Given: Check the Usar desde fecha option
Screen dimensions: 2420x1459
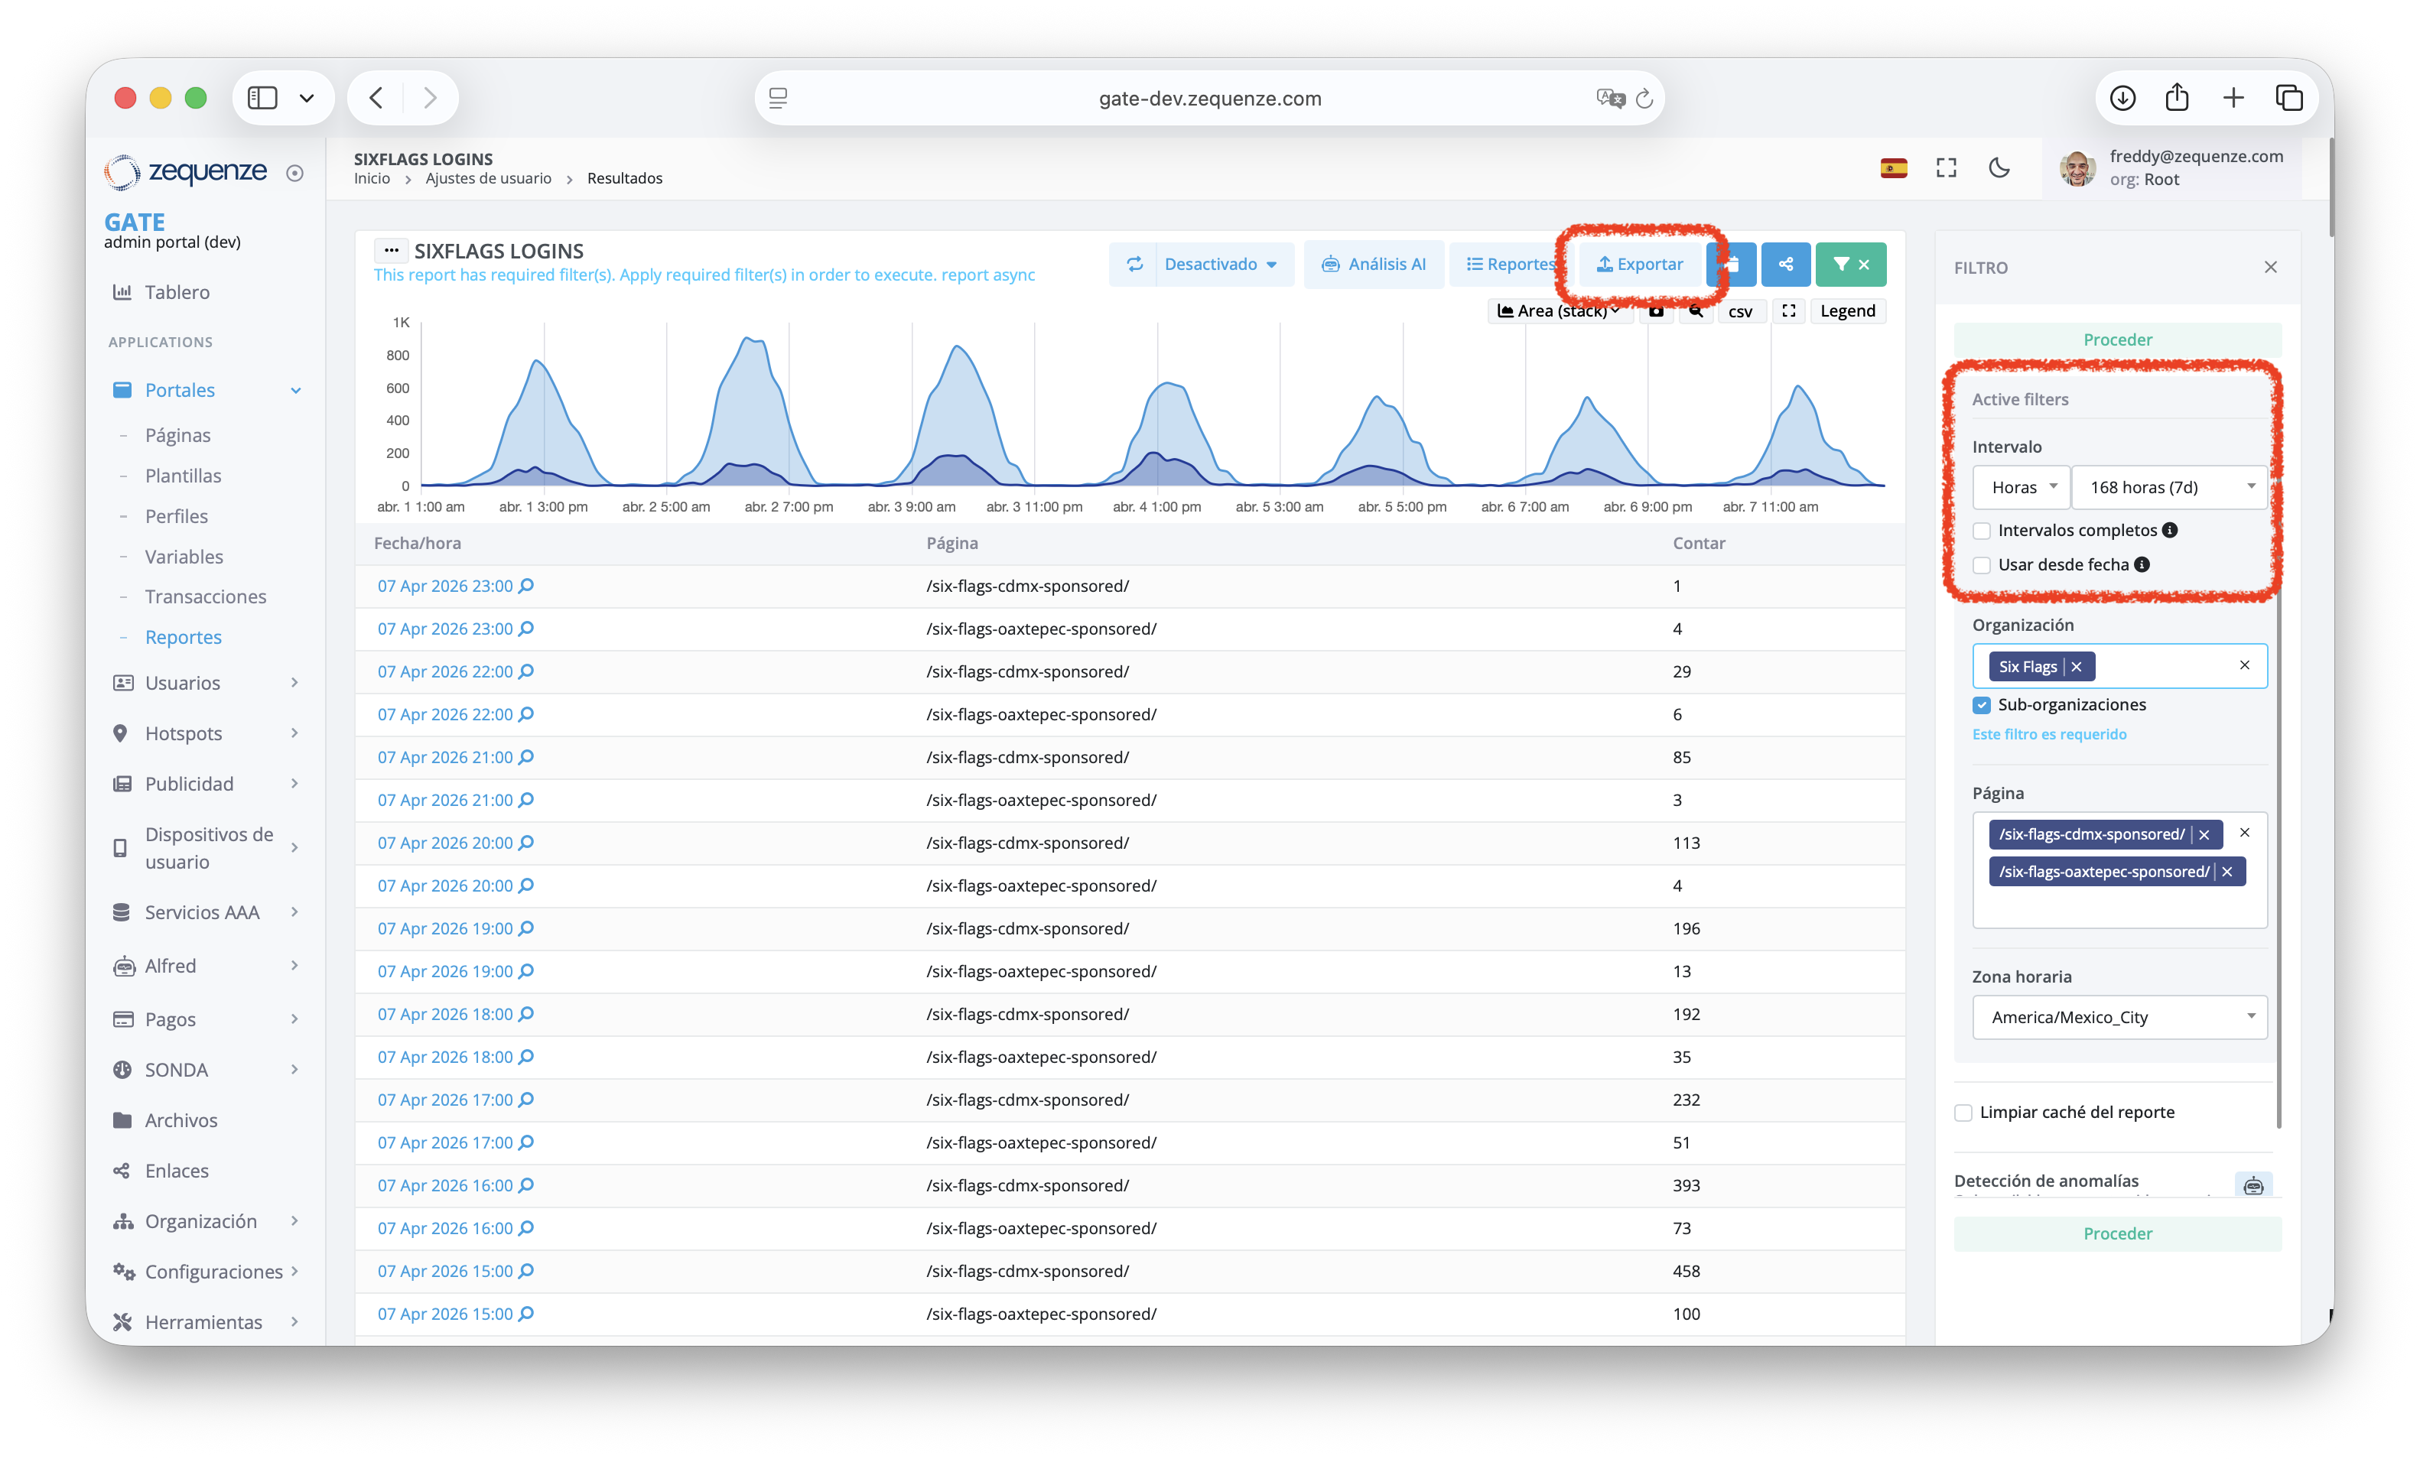Looking at the screenshot, I should click(x=1982, y=566).
